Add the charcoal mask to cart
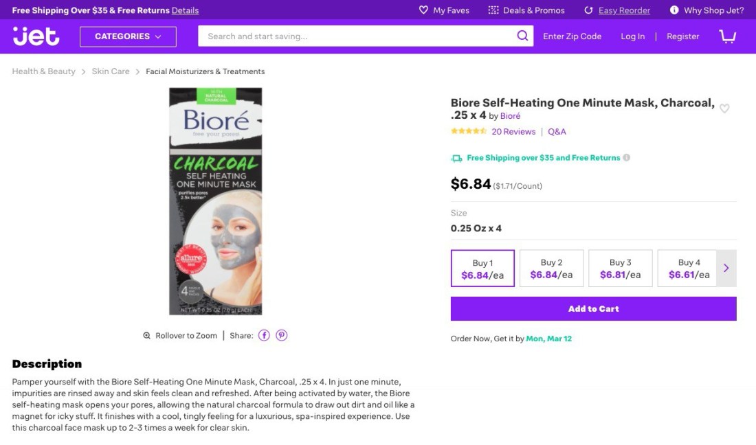The height and width of the screenshot is (445, 756). (593, 308)
